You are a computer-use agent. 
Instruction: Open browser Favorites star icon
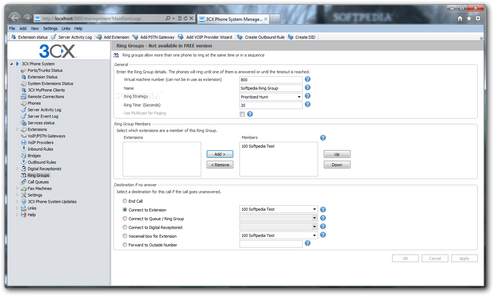point(469,19)
